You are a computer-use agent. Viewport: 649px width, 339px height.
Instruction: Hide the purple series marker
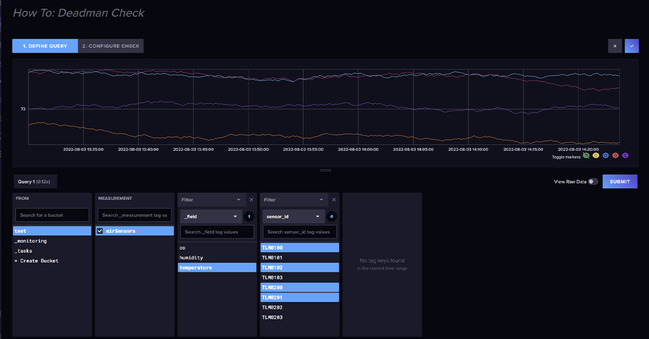click(625, 155)
